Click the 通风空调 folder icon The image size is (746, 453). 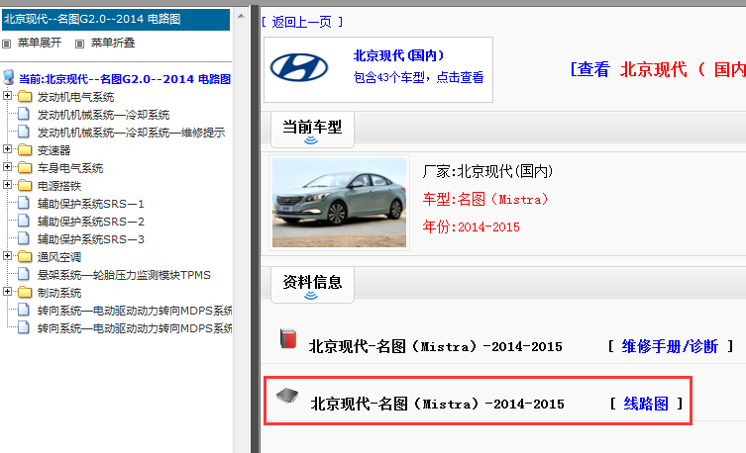coord(25,257)
